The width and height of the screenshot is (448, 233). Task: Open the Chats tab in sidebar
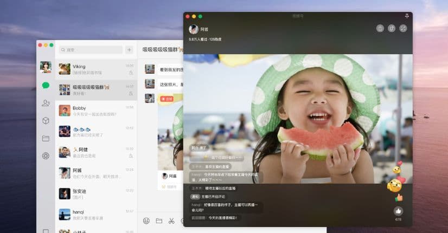46,85
